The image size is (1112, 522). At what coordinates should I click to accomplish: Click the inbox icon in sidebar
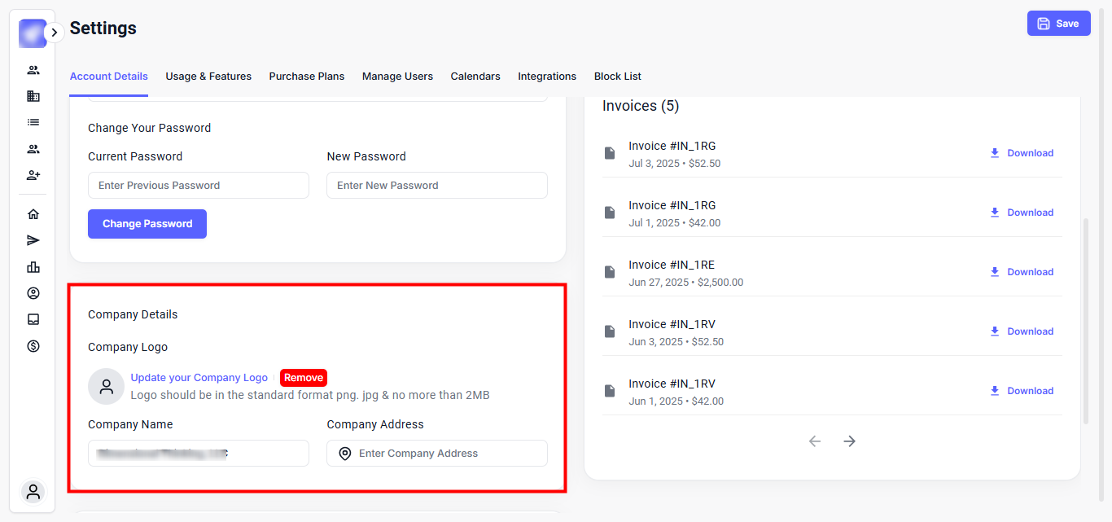point(33,319)
